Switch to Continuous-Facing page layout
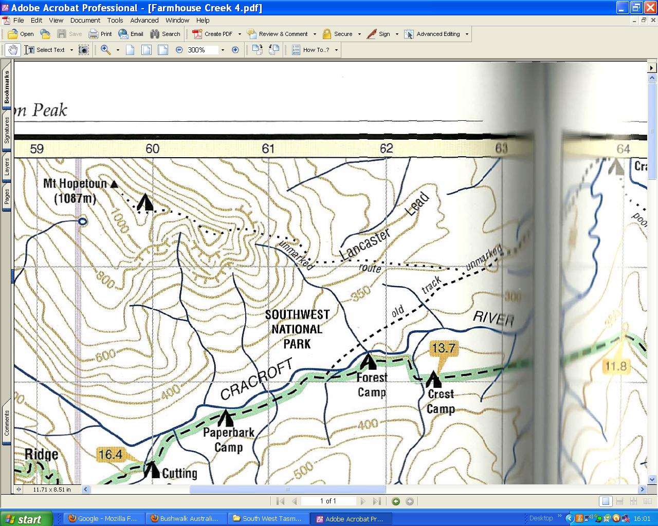 click(x=633, y=501)
